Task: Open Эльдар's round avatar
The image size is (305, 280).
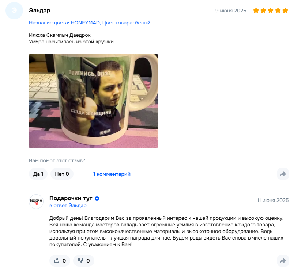Action: click(14, 11)
